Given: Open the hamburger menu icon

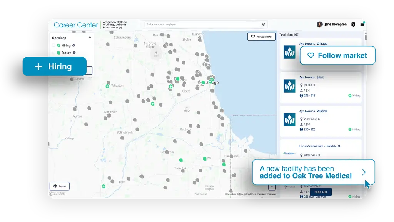Looking at the screenshot, I should click(x=362, y=24).
